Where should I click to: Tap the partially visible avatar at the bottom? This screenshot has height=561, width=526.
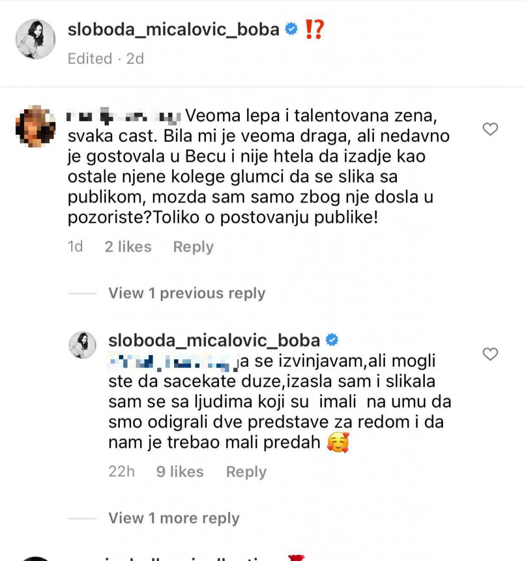pyautogui.click(x=36, y=558)
